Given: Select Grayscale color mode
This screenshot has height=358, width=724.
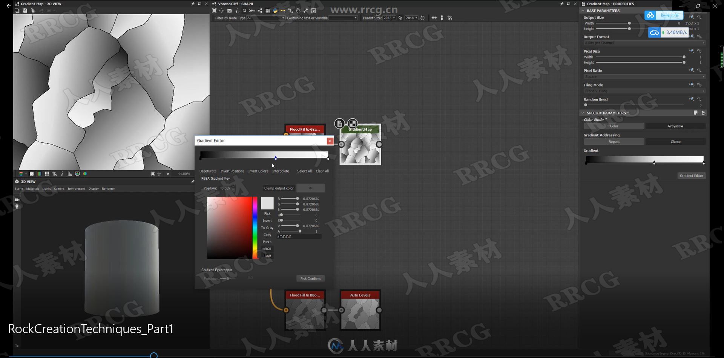Looking at the screenshot, I should tap(675, 126).
